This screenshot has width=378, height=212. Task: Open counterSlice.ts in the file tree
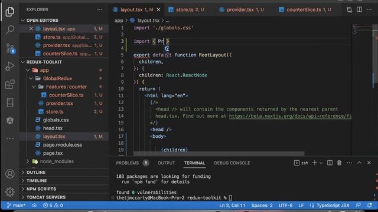pyautogui.click(x=66, y=95)
